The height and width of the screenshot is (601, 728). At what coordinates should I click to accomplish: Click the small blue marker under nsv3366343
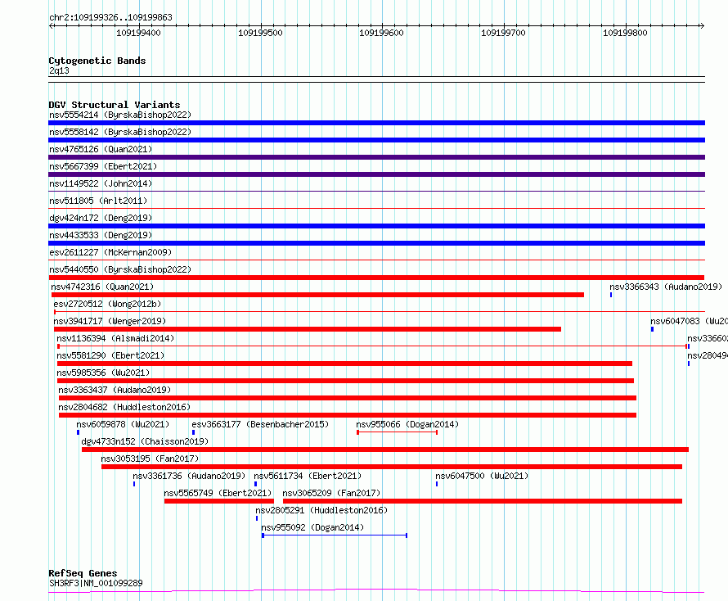coord(611,295)
